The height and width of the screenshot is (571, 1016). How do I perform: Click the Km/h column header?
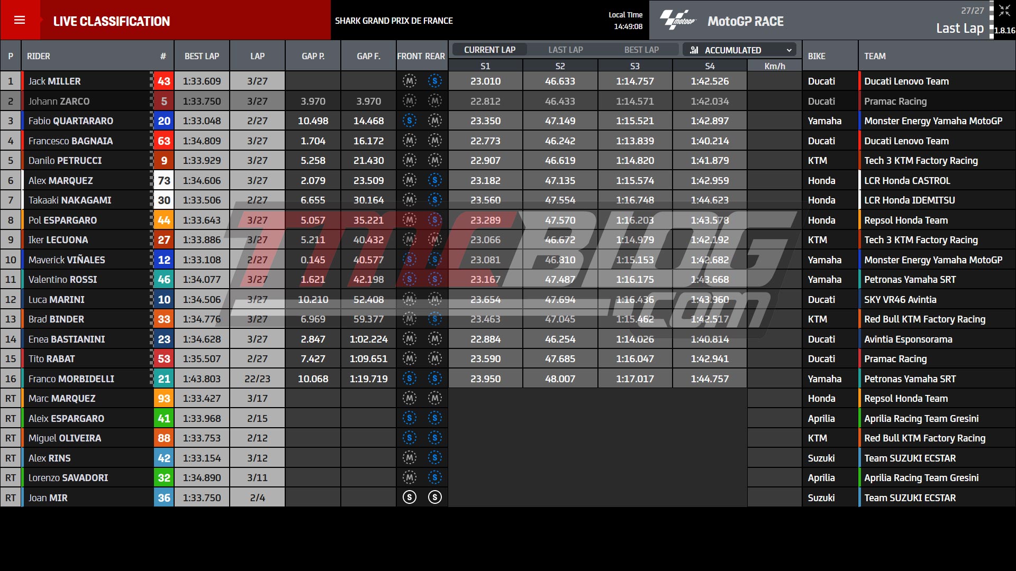tap(775, 66)
